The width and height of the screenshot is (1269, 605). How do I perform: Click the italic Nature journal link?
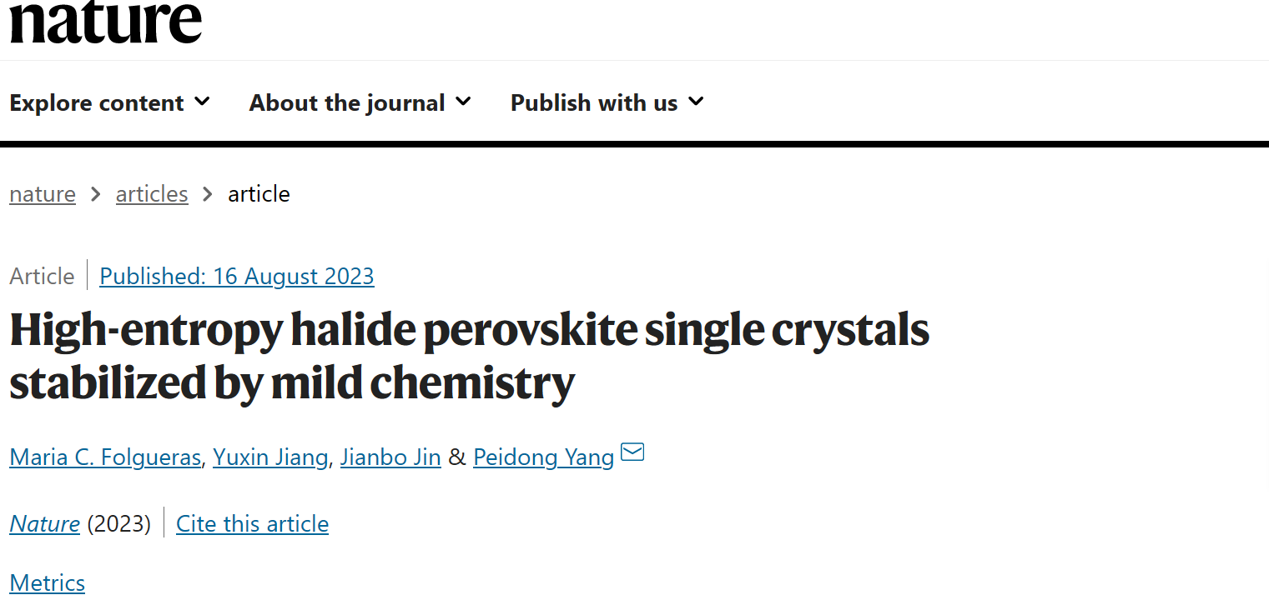45,523
